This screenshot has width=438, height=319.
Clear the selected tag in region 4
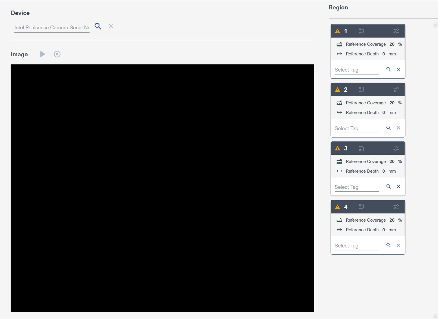point(398,245)
